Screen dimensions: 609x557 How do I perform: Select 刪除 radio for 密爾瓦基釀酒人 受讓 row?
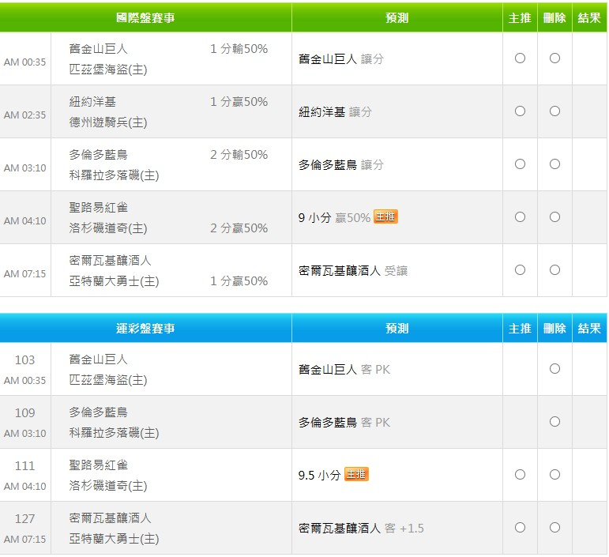554,269
